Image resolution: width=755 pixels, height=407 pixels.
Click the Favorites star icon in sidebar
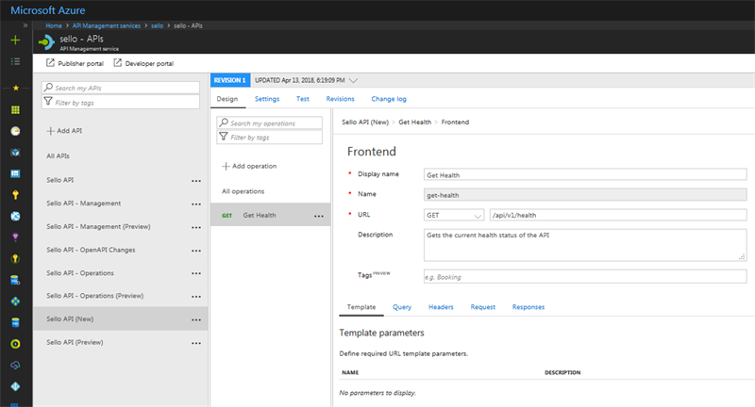point(15,88)
